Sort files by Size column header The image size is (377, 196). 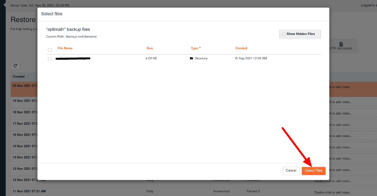150,48
